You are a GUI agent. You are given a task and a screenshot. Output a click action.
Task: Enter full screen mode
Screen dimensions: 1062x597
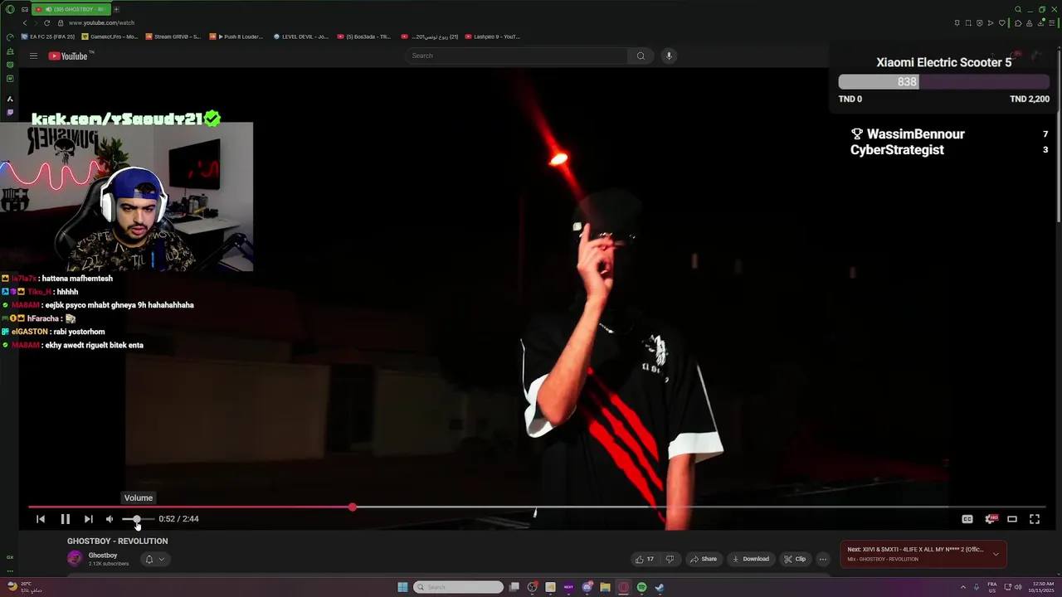(1035, 519)
